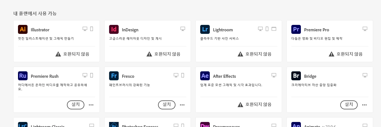This screenshot has height=127, width=381.
Task: Click the Bridge Br app icon
Action: tap(296, 76)
